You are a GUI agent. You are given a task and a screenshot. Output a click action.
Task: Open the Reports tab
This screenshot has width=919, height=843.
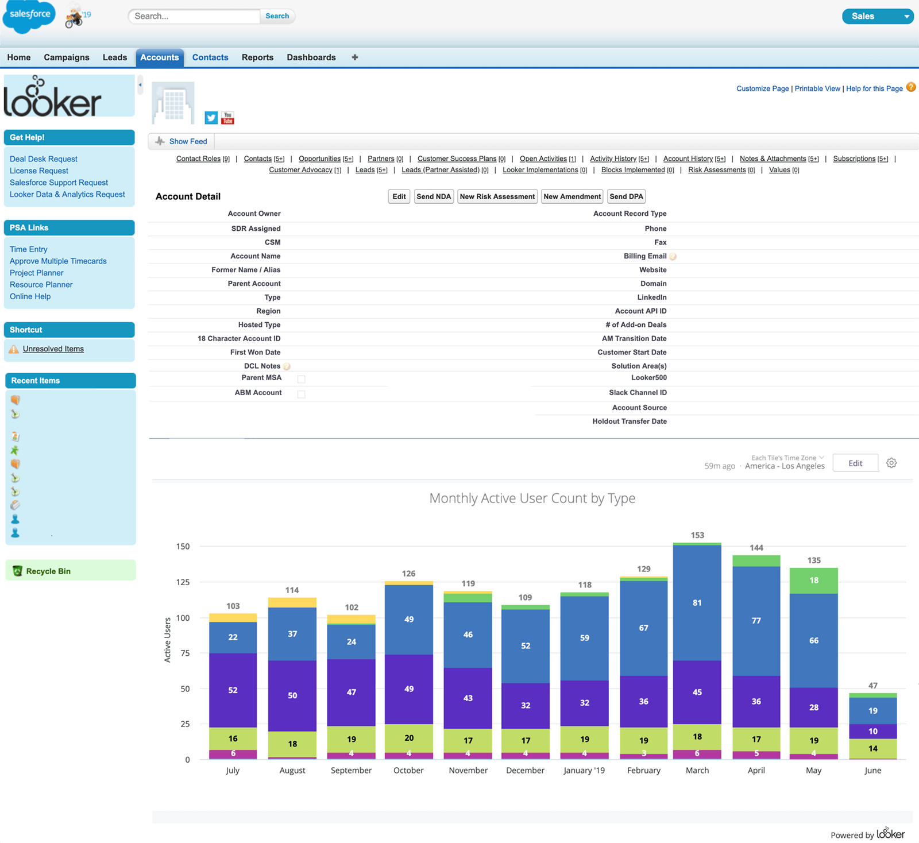(x=257, y=57)
